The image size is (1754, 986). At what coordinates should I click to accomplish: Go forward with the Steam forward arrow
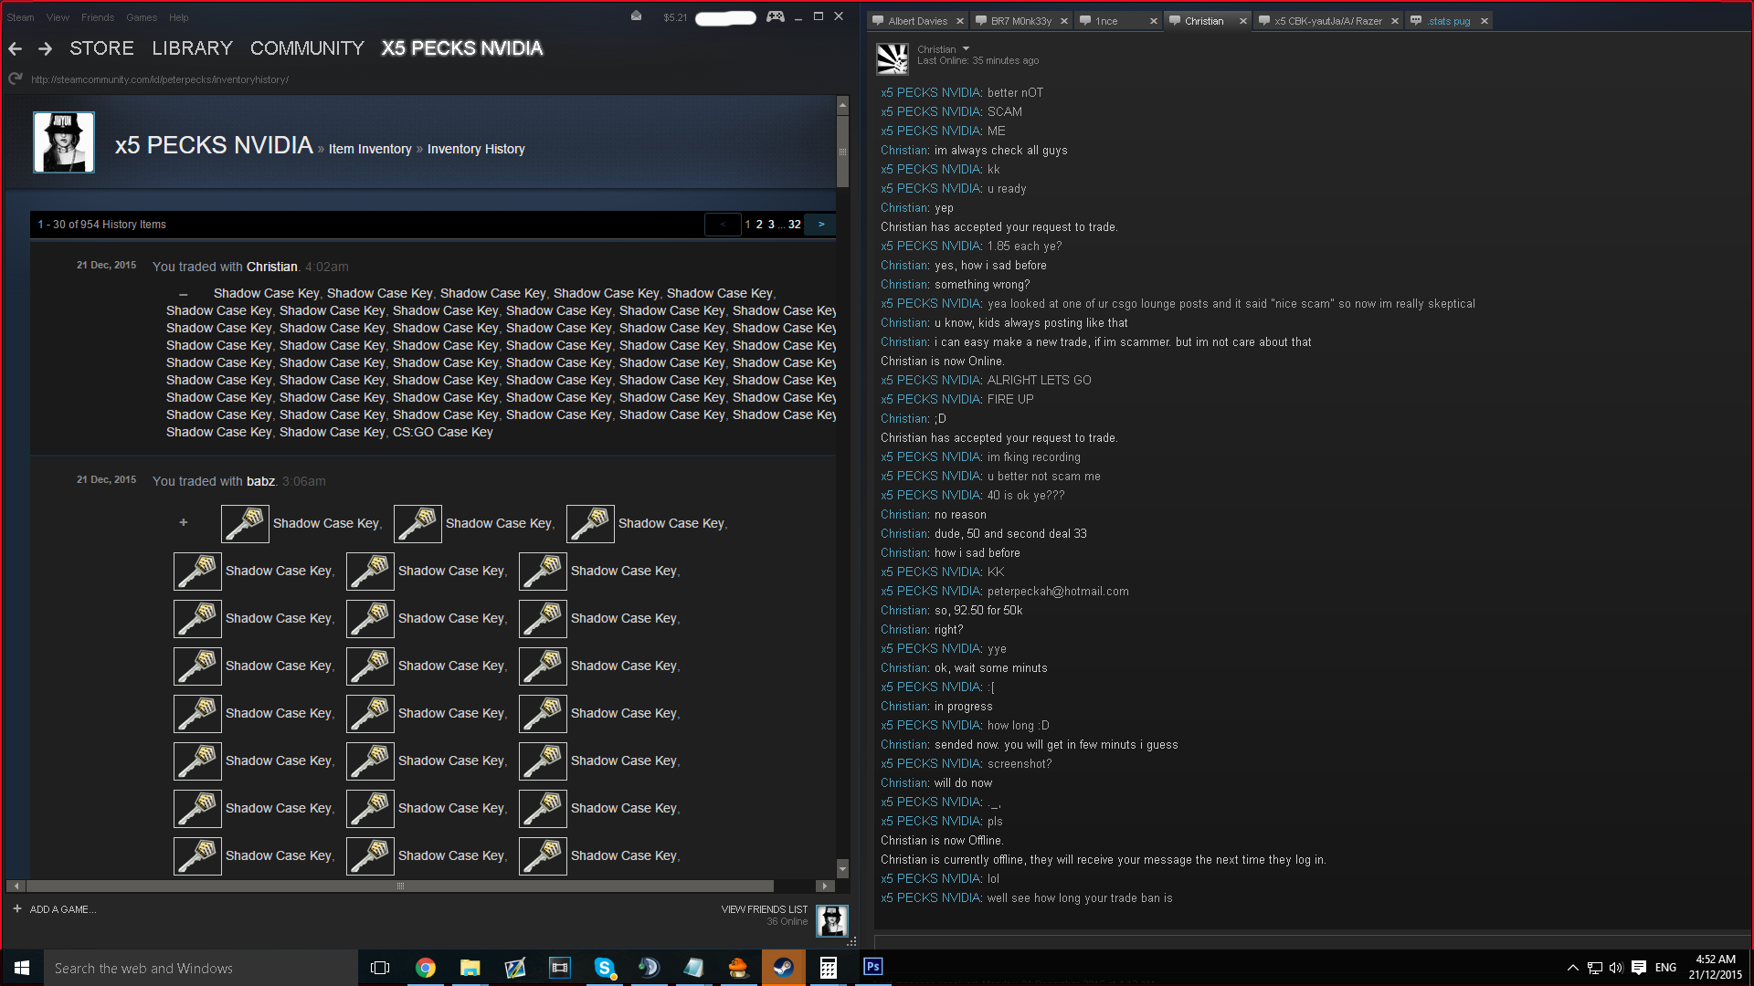(45, 49)
